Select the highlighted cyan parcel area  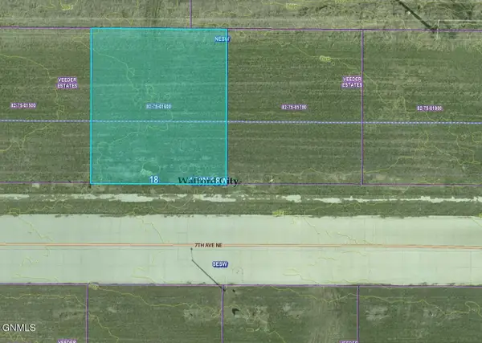coord(159,106)
